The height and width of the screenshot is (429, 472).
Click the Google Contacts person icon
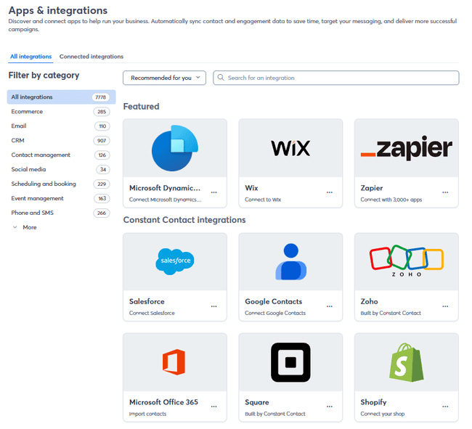point(290,261)
